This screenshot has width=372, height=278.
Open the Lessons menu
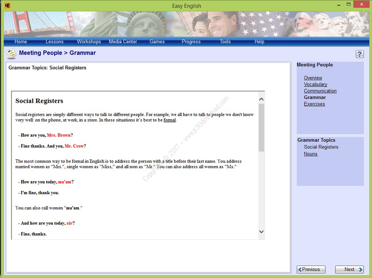coord(55,42)
